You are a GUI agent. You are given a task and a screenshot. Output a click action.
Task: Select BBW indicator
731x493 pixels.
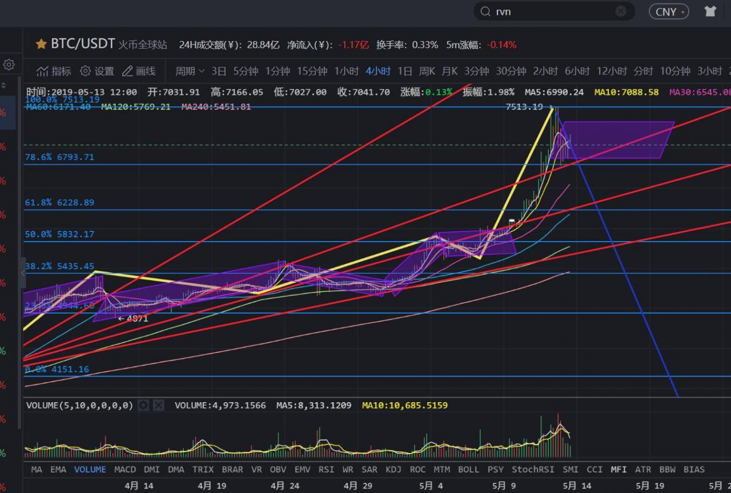(x=667, y=470)
